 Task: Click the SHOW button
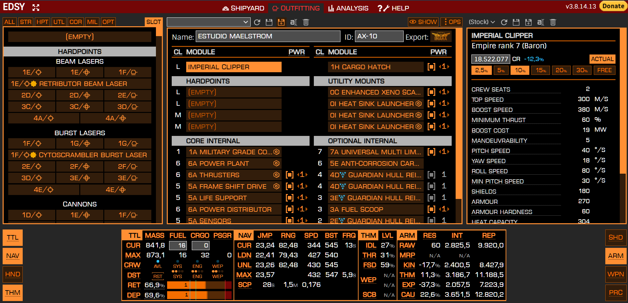[423, 22]
